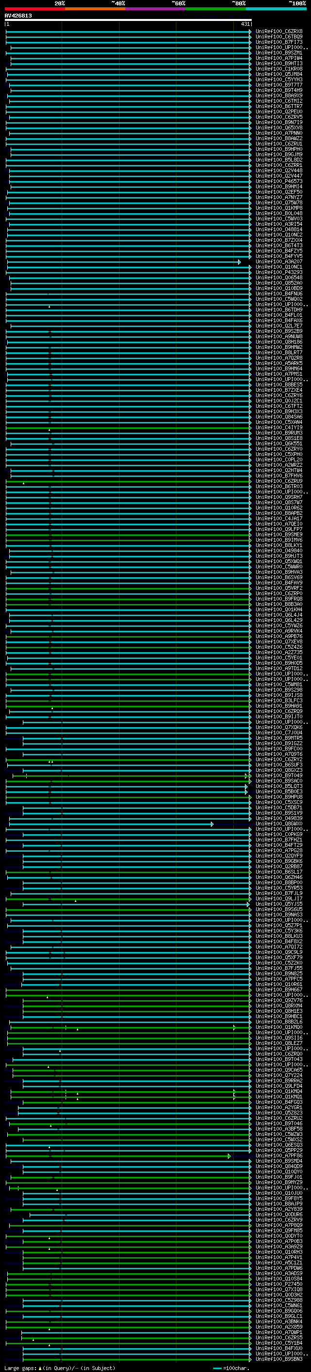
Task: Click the white query sequence ruler bar
Action: (x=128, y=20)
